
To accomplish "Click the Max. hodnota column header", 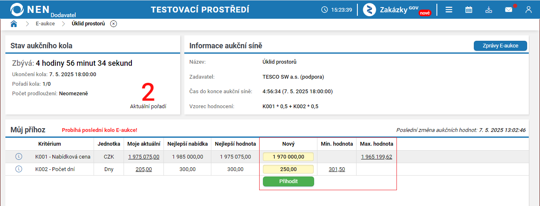I will click(x=377, y=144).
